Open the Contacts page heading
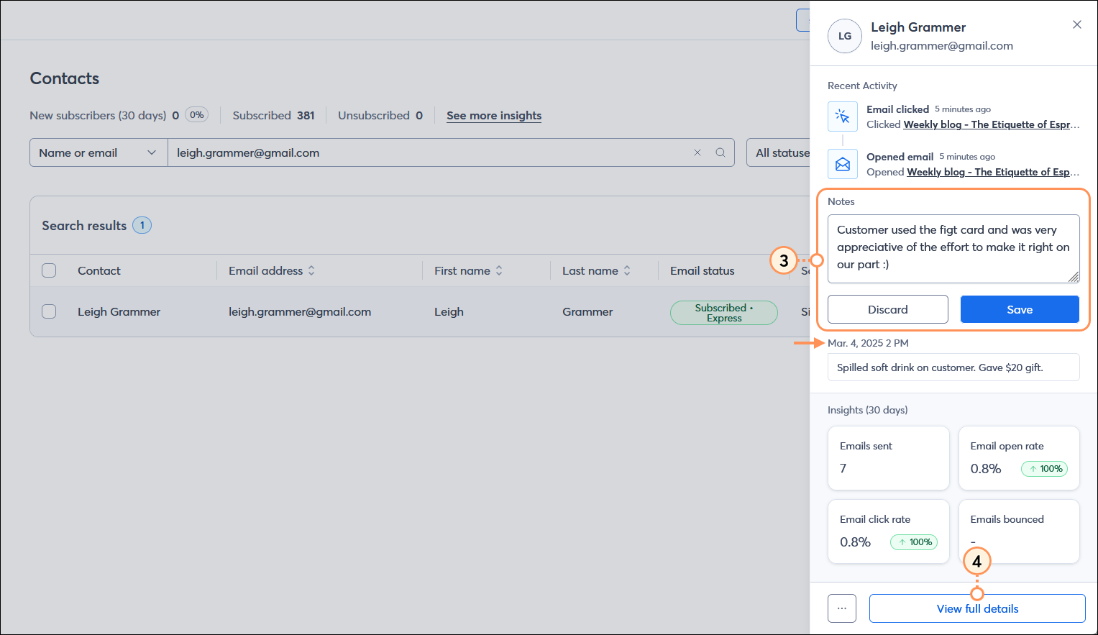Image resolution: width=1098 pixels, height=635 pixels. coord(64,78)
